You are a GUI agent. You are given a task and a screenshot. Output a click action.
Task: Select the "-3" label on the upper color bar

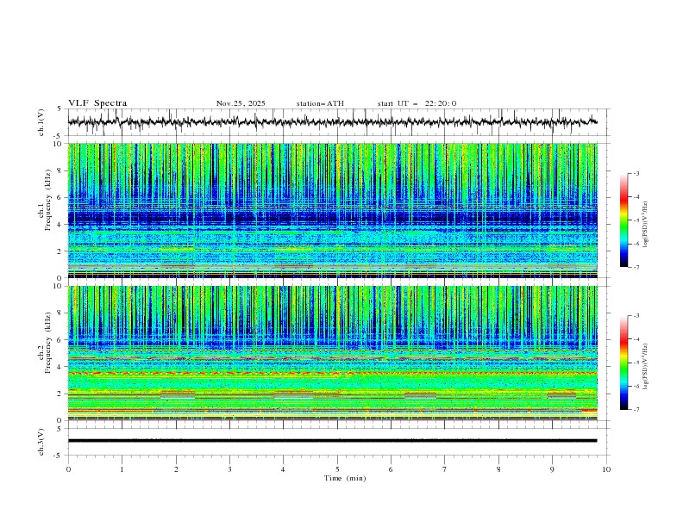click(636, 173)
